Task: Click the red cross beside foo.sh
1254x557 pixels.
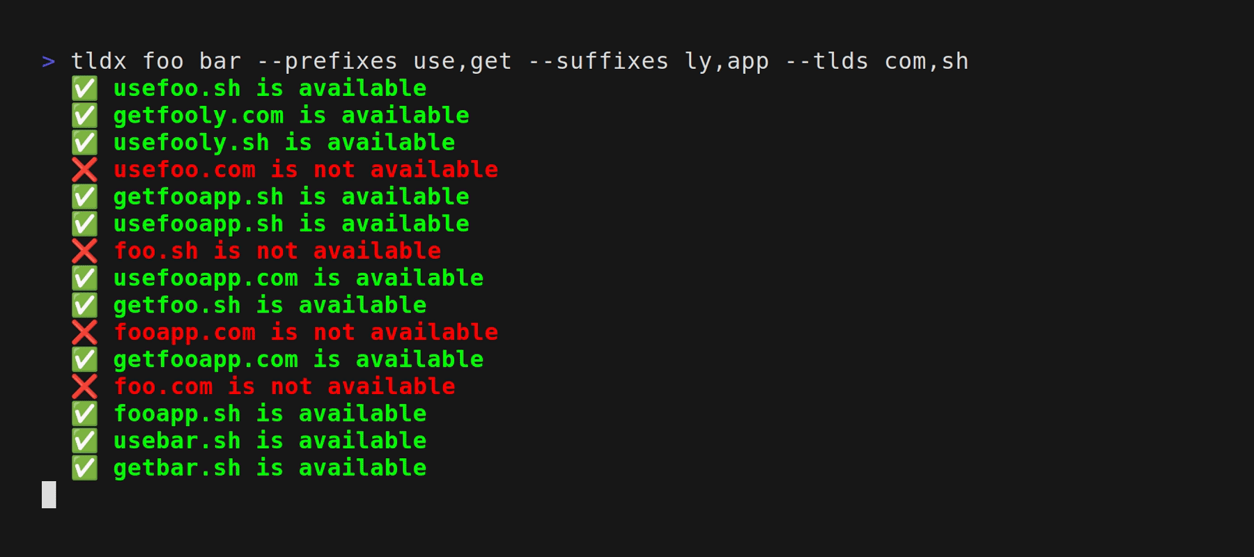Action: click(x=84, y=251)
